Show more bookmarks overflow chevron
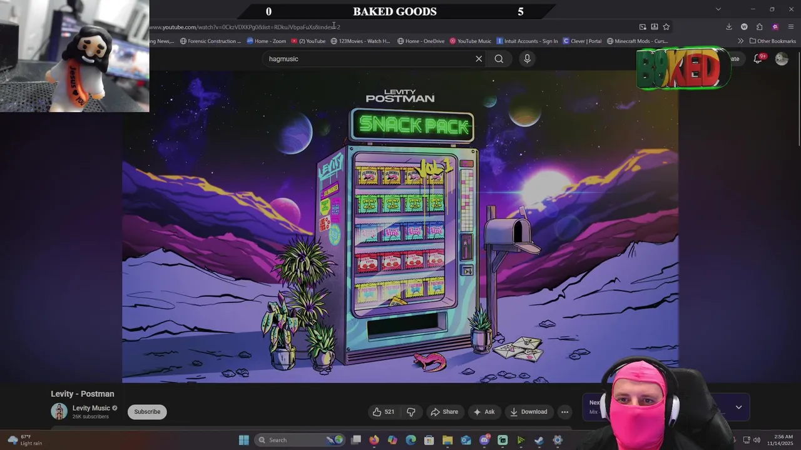 pyautogui.click(x=740, y=41)
